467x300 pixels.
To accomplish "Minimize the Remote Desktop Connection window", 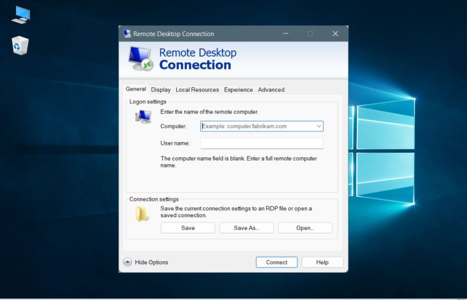I will tap(286, 33).
